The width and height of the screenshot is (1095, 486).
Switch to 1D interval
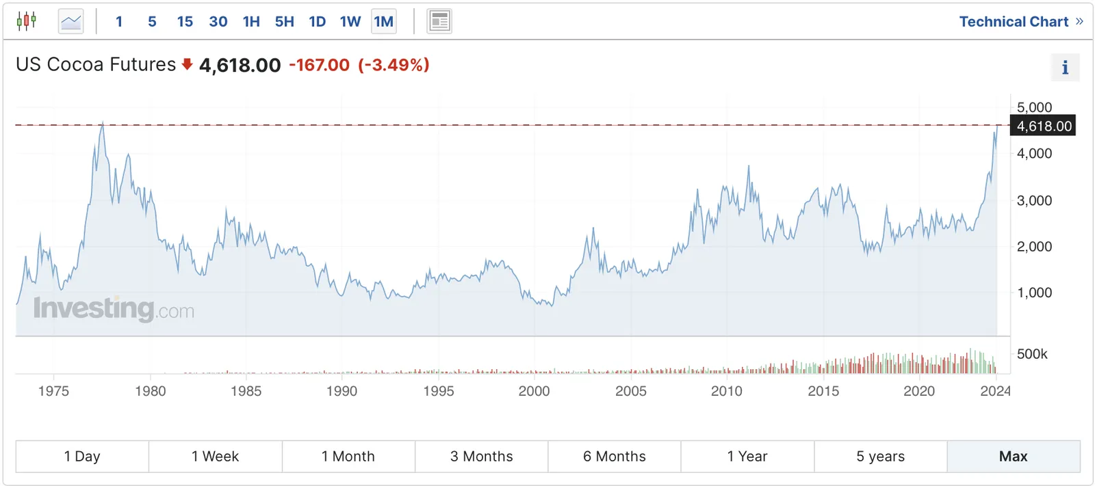click(x=318, y=22)
